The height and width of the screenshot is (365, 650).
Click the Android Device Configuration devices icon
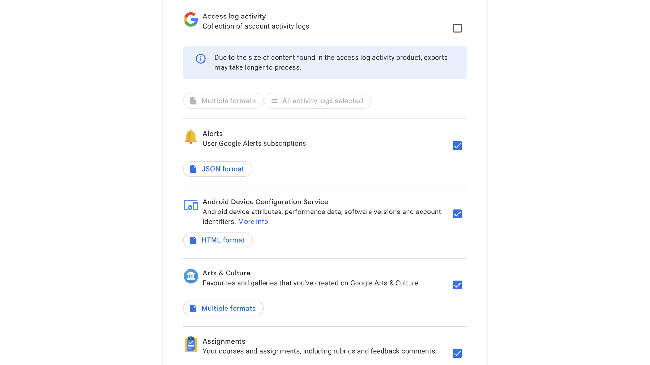click(191, 205)
